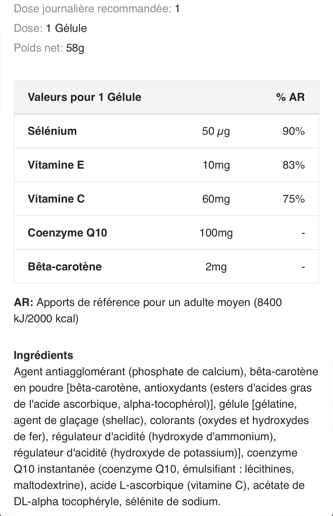This screenshot has height=516, width=333.
Task: Select the 'Vitamine C' row label
Action: tap(56, 199)
